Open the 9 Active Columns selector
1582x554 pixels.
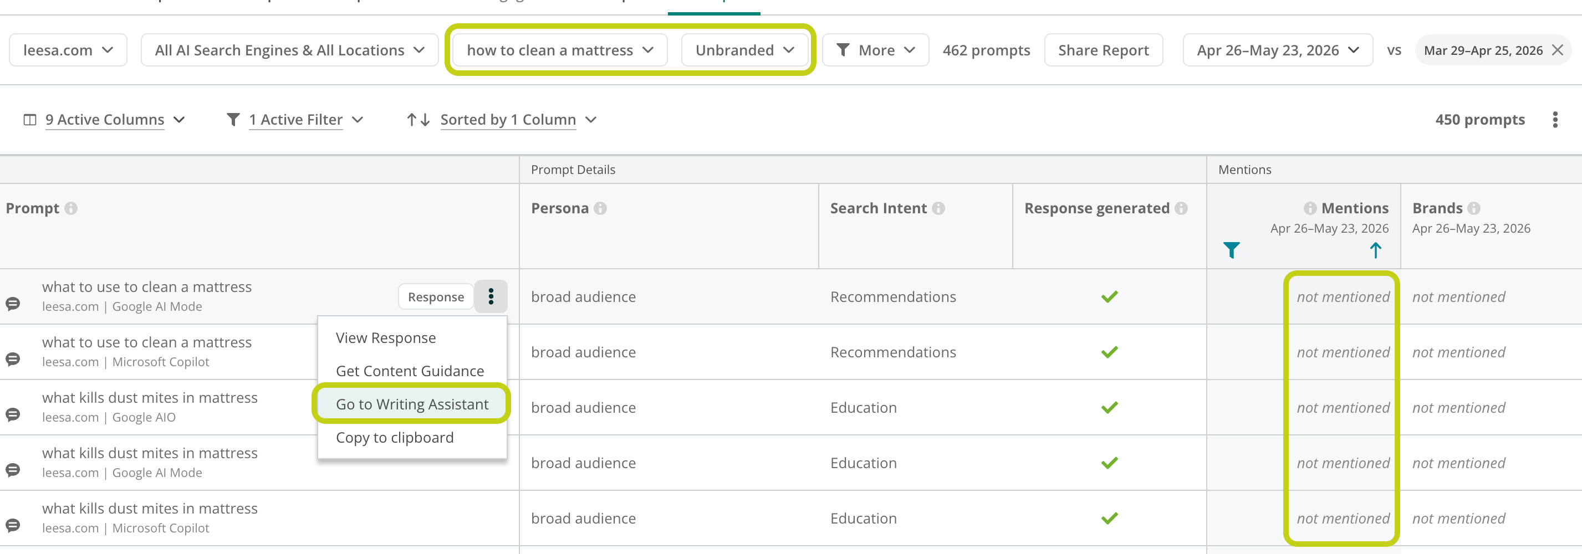104,120
